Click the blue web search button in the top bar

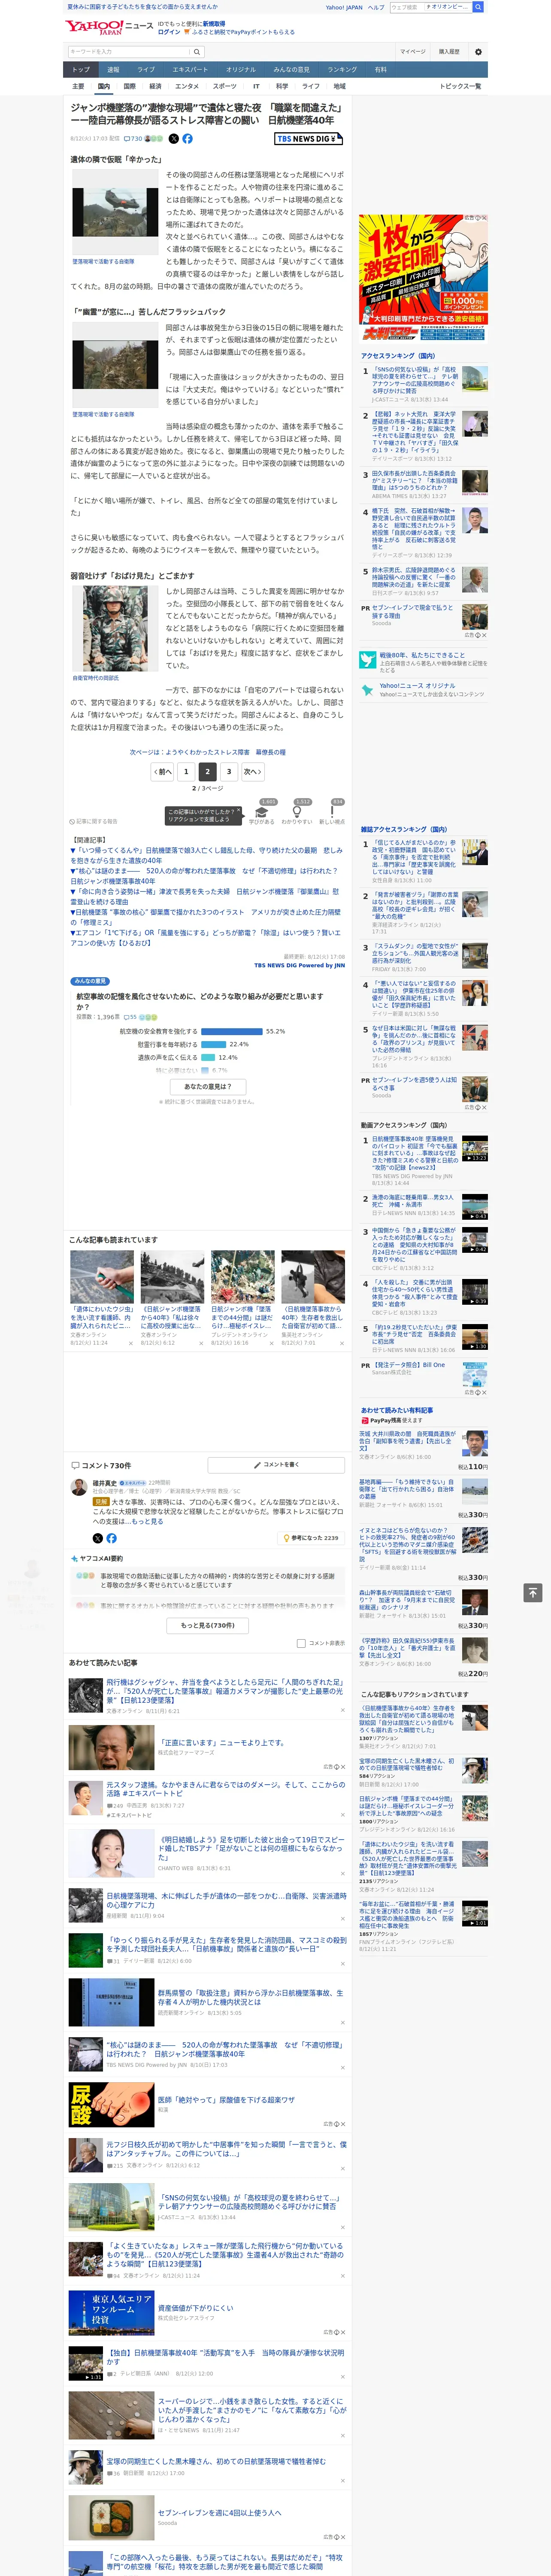tap(478, 7)
